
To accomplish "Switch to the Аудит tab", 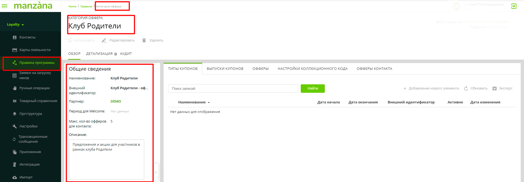I will (126, 54).
